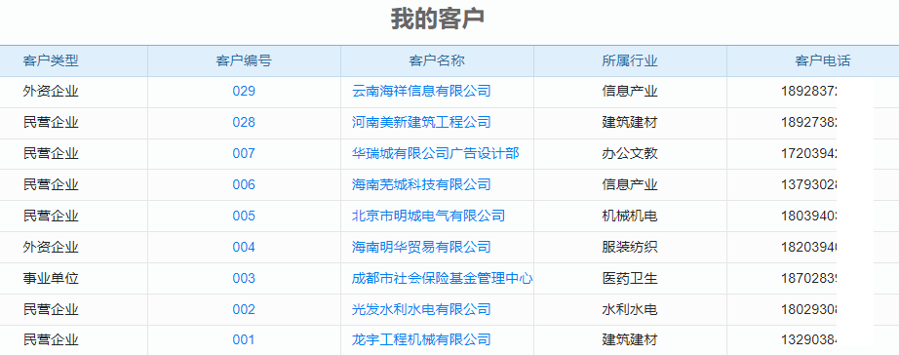Select 民营企业 cell in row 002

click(x=51, y=310)
